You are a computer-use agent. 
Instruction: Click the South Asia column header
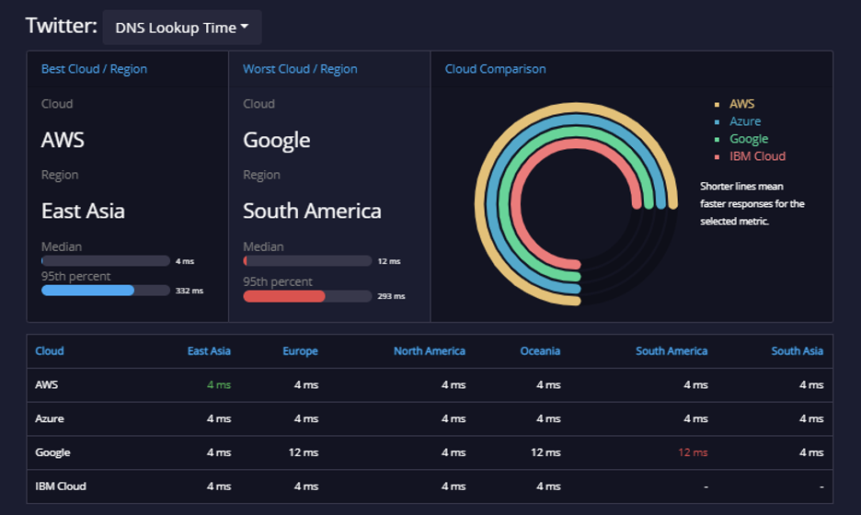tap(797, 351)
